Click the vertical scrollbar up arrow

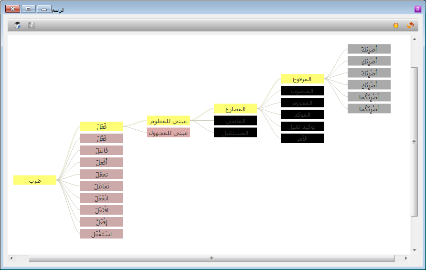(x=415, y=39)
